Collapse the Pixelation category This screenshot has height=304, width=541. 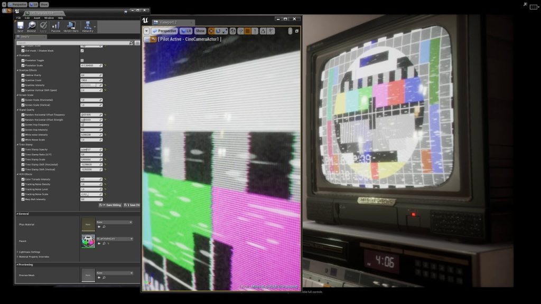(17, 55)
